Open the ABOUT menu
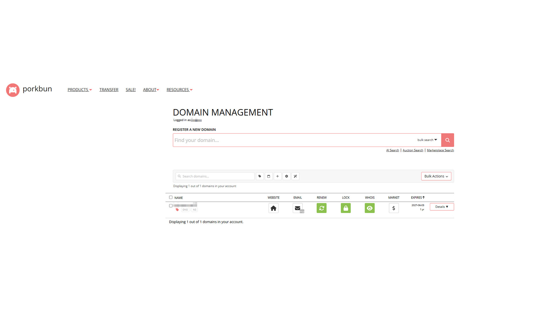 [151, 90]
